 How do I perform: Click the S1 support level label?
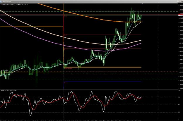pos(65,83)
